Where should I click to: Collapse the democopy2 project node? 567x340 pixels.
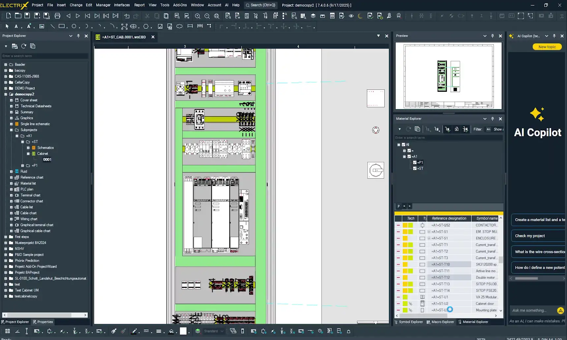[6, 94]
